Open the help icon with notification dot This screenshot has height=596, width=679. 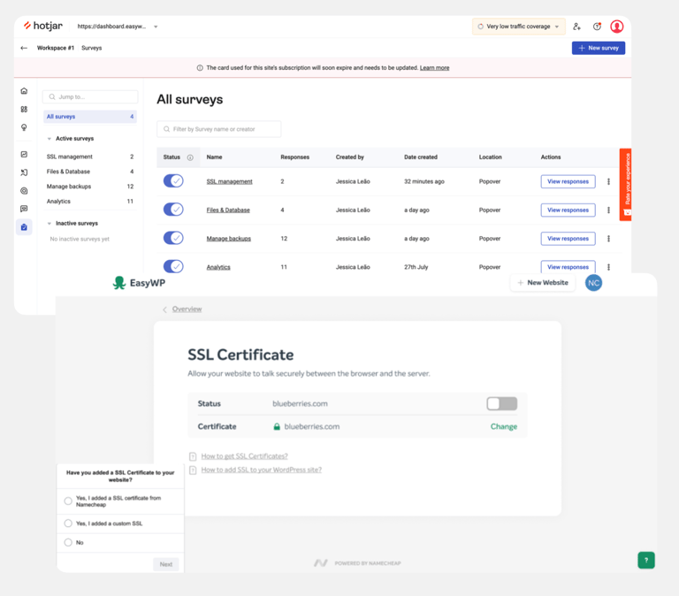tap(597, 27)
